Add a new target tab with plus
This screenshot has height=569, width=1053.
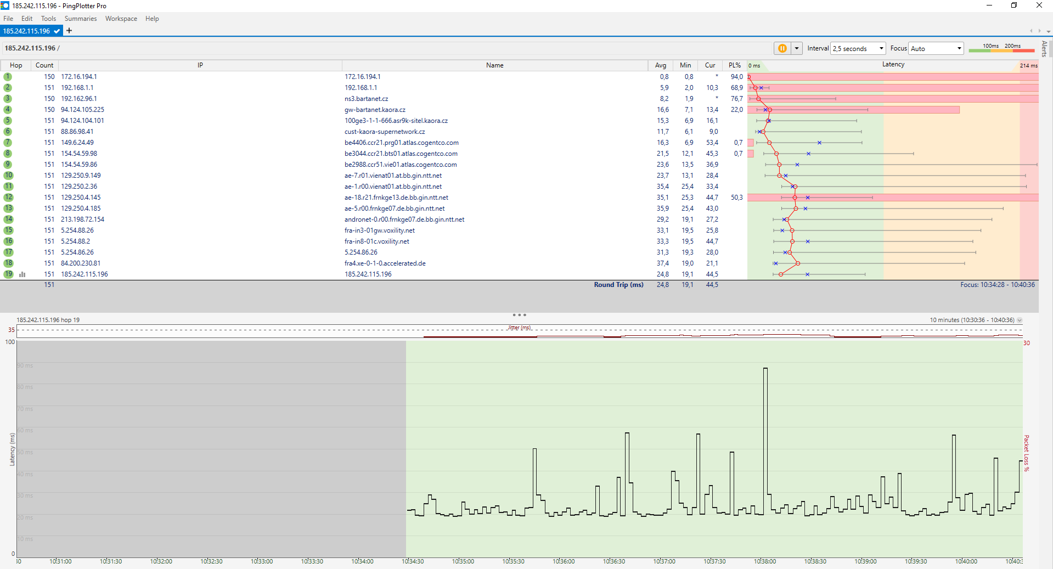coord(69,31)
